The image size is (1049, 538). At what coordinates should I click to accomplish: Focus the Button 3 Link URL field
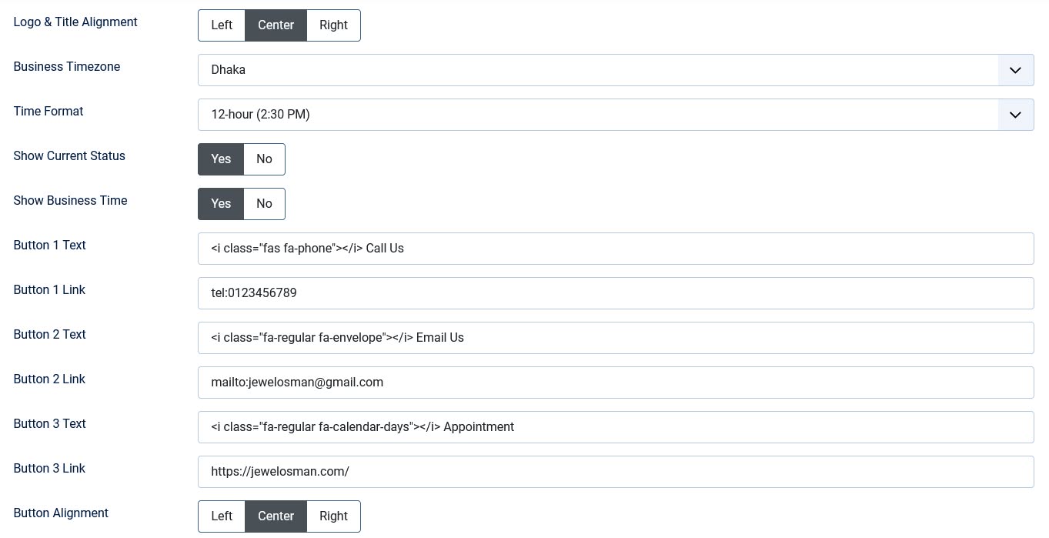(615, 472)
